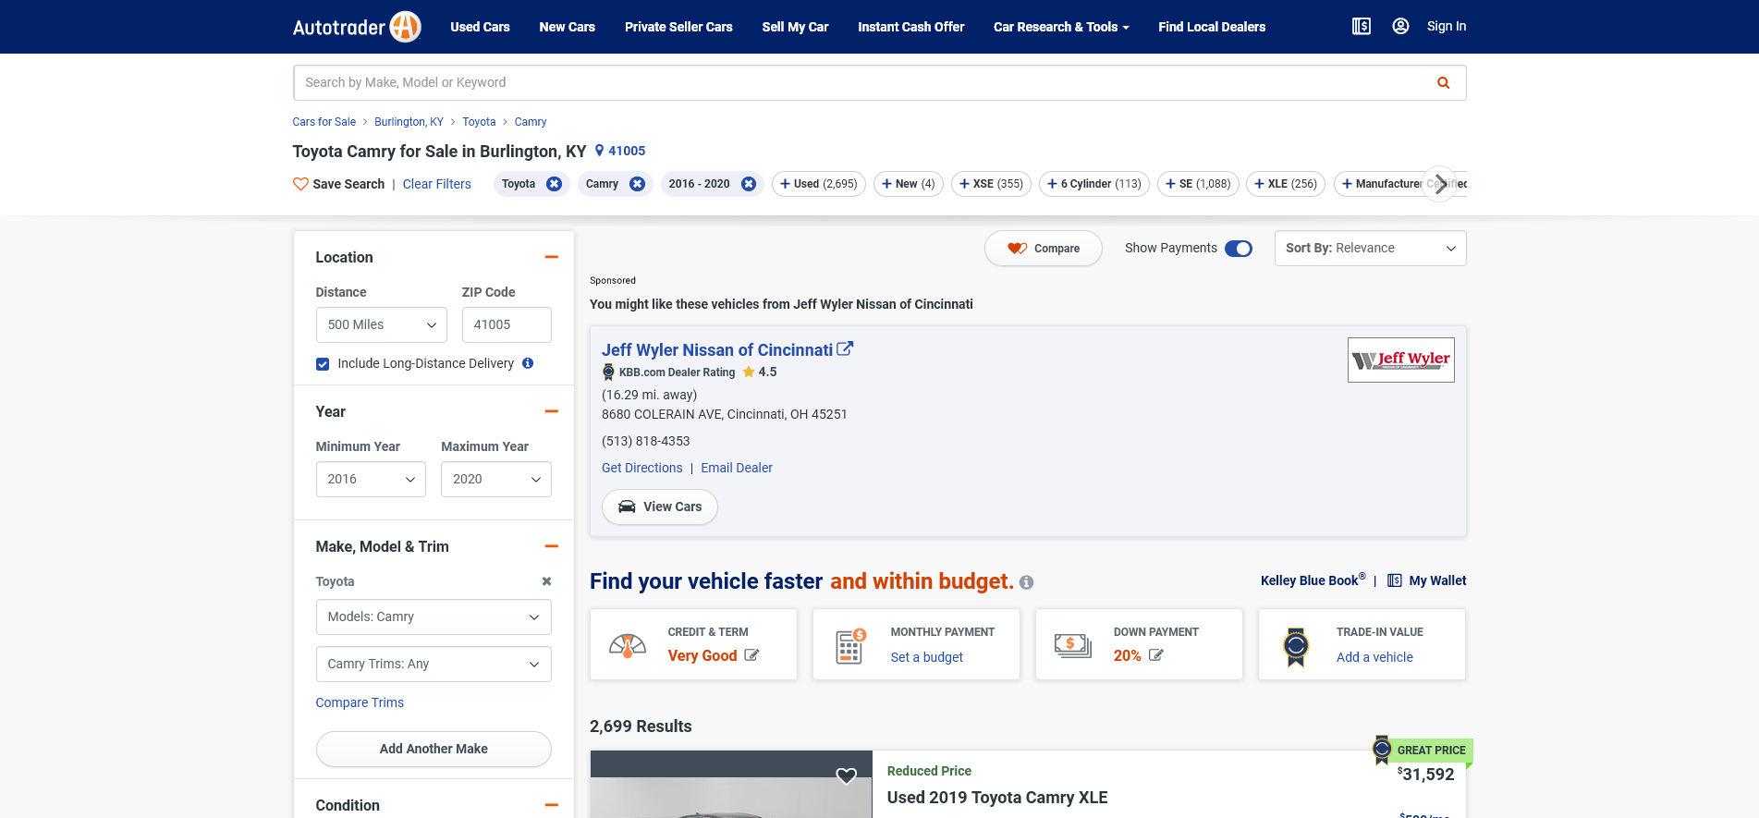Click Set a budget link
Screen dimensions: 1759x818
point(926,657)
